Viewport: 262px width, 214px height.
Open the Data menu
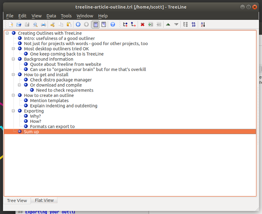pos(51,16)
